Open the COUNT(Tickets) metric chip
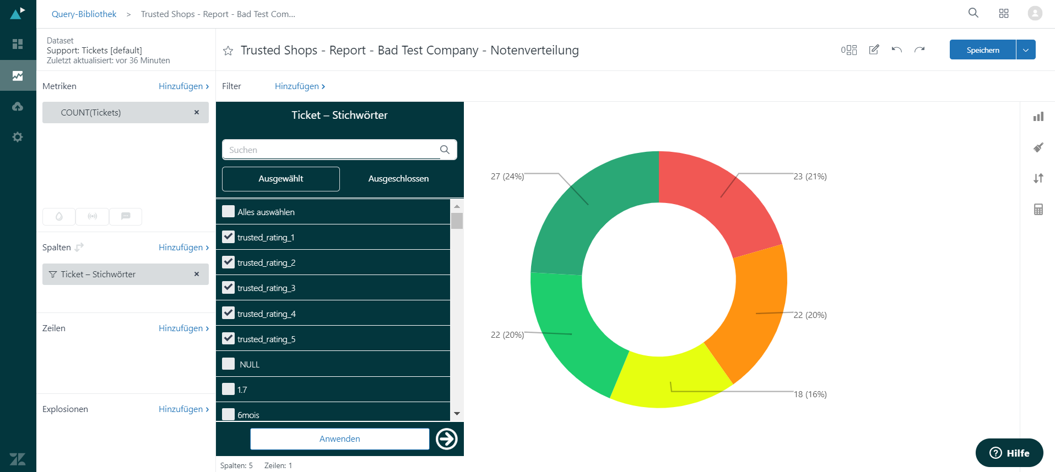This screenshot has height=472, width=1055. coord(126,112)
